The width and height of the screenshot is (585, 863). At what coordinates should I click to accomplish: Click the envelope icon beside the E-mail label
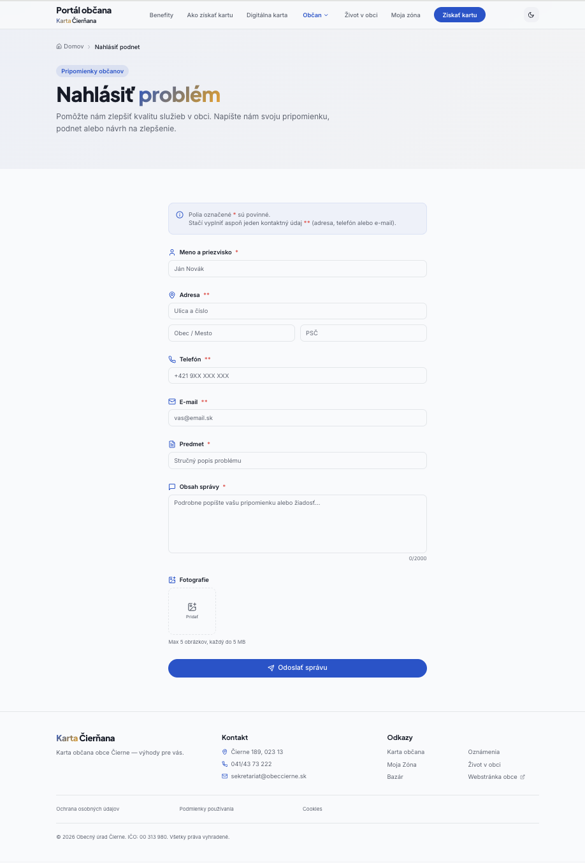click(172, 402)
